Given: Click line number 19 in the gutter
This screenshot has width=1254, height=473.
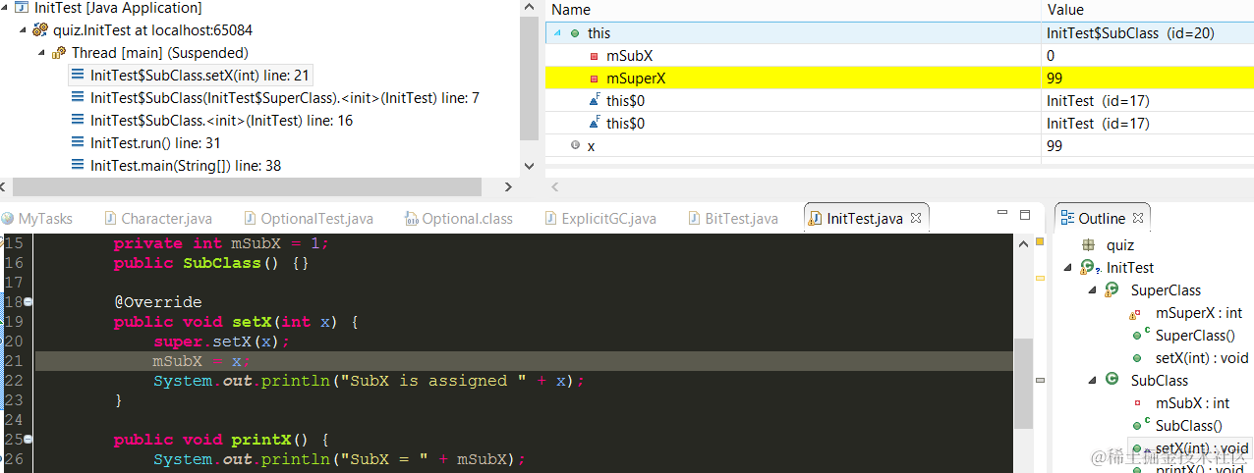Looking at the screenshot, I should pos(12,322).
